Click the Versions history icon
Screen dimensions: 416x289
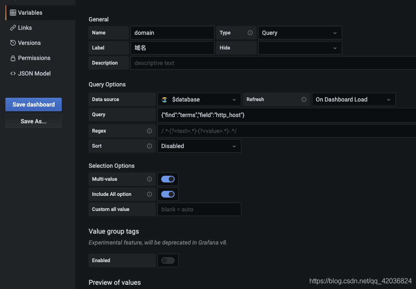point(13,43)
